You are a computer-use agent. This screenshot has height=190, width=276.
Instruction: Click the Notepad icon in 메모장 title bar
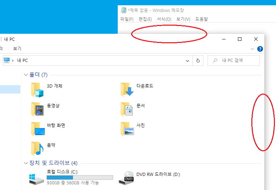click(124, 10)
